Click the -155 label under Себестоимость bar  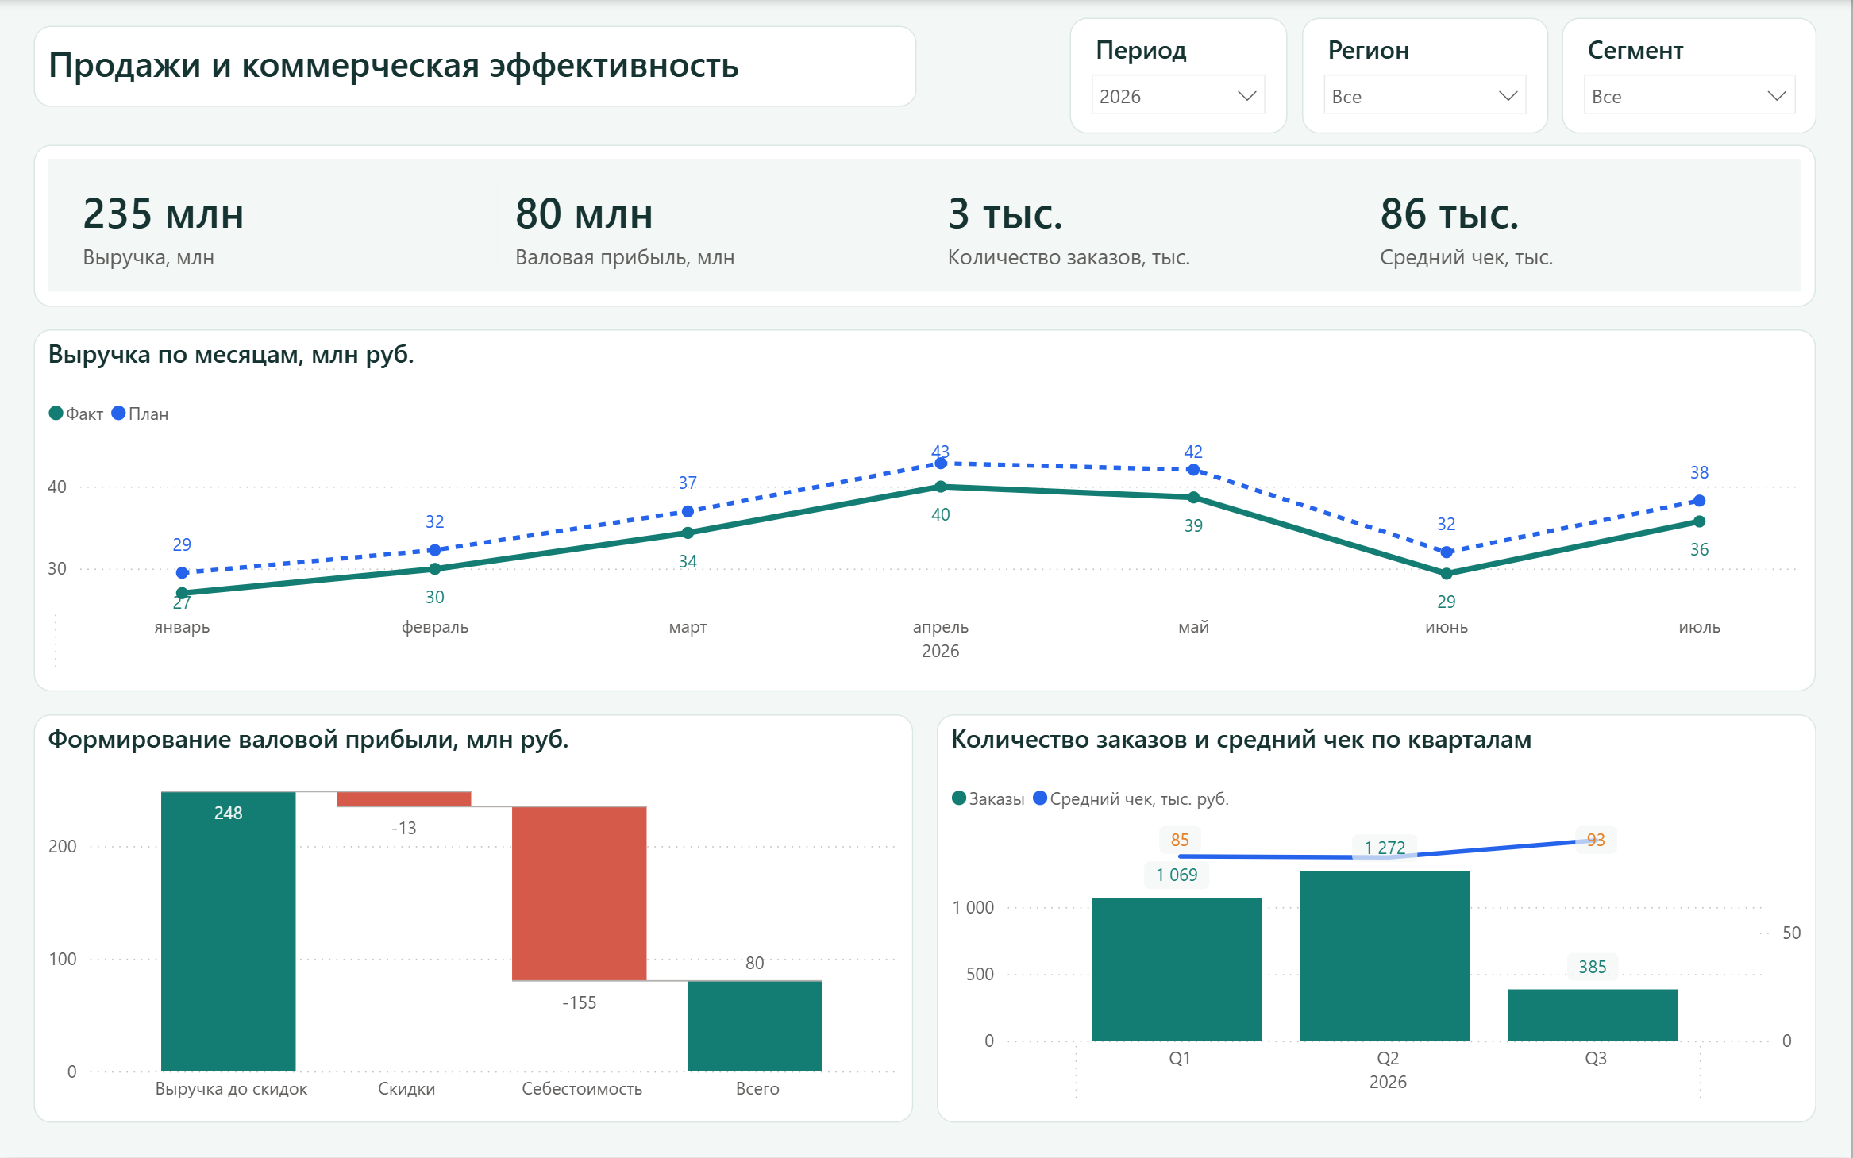pyautogui.click(x=580, y=1002)
